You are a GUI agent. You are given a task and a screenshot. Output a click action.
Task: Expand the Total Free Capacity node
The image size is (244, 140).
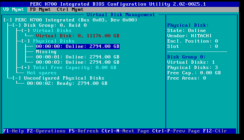tap(26, 67)
